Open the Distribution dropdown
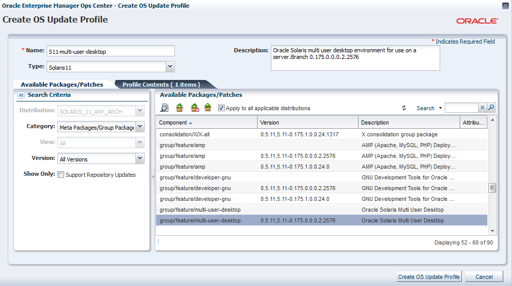The image size is (512, 286). pyautogui.click(x=140, y=111)
